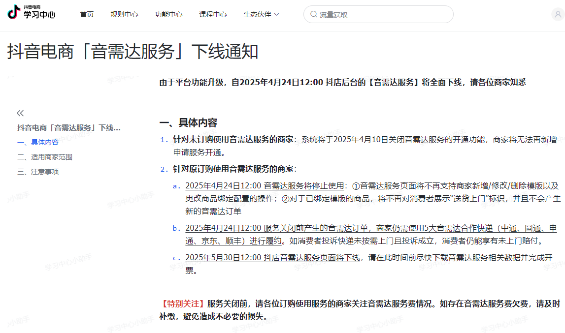Click the search field with 流量获取 placeholder
The image size is (565, 333).
[x=378, y=14]
